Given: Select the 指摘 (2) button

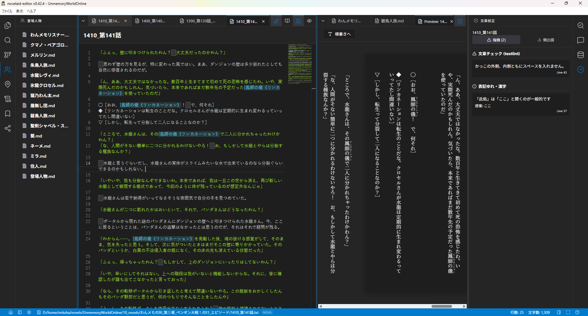Looking at the screenshot, I should tap(496, 40).
